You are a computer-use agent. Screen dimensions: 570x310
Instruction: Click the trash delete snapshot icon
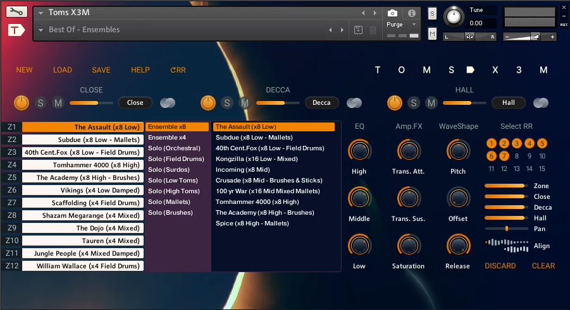tap(373, 30)
